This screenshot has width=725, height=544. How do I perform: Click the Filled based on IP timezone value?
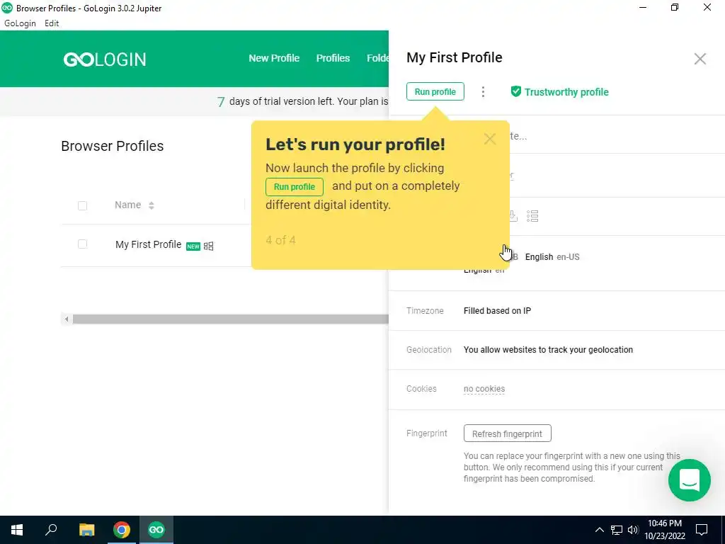pos(497,311)
